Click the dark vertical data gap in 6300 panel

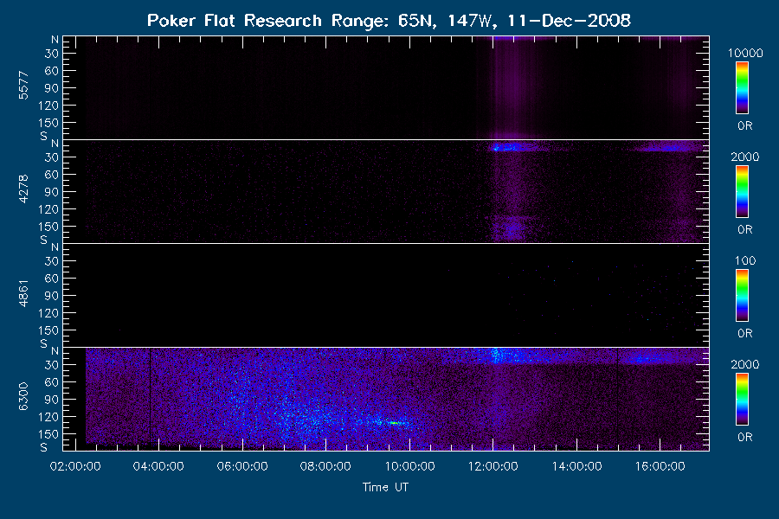click(x=150, y=397)
